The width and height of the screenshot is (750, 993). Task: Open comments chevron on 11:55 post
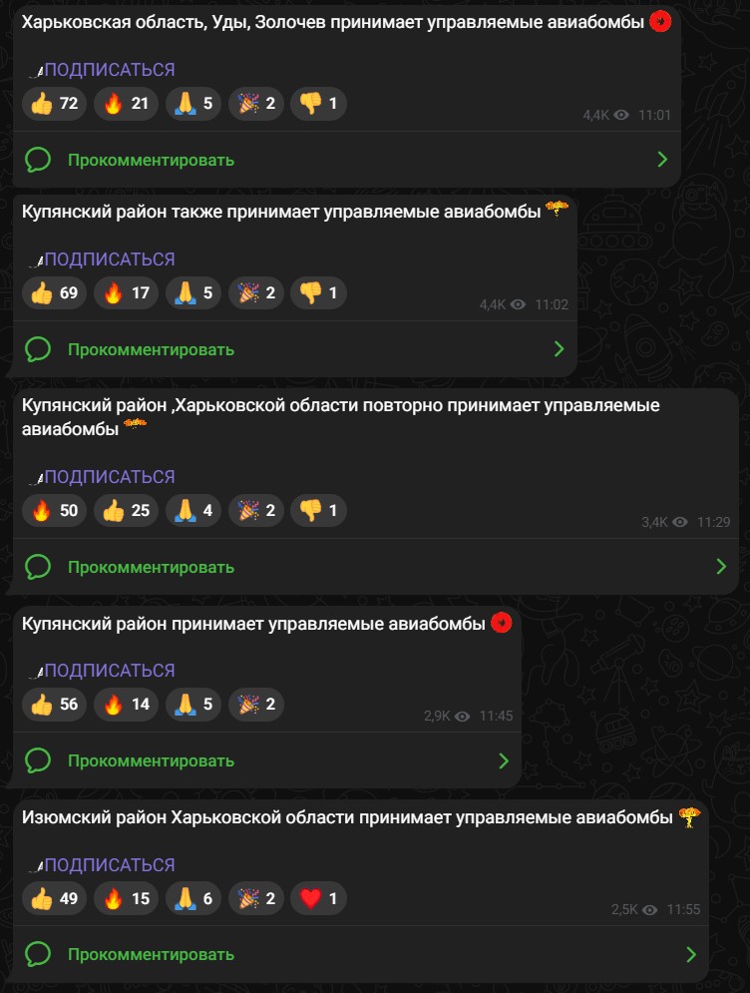pos(691,954)
